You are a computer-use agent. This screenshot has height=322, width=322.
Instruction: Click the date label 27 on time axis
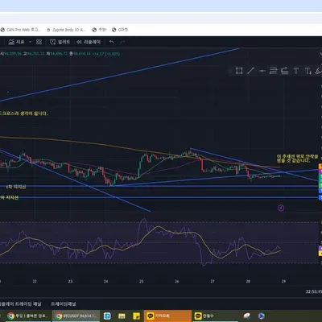coord(213,281)
